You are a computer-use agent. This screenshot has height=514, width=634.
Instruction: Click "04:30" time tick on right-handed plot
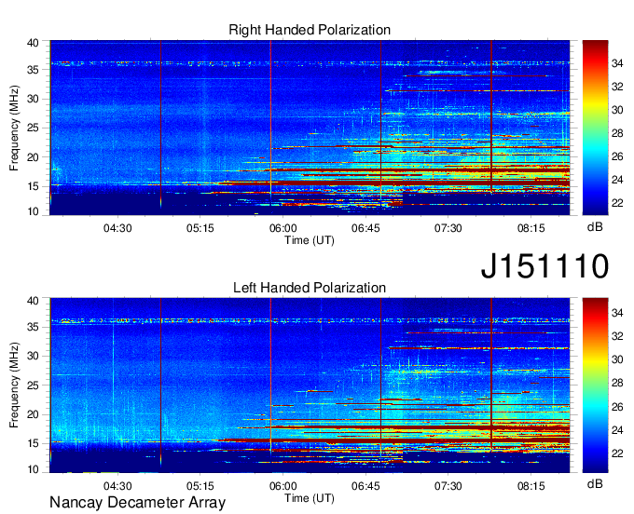(117, 228)
